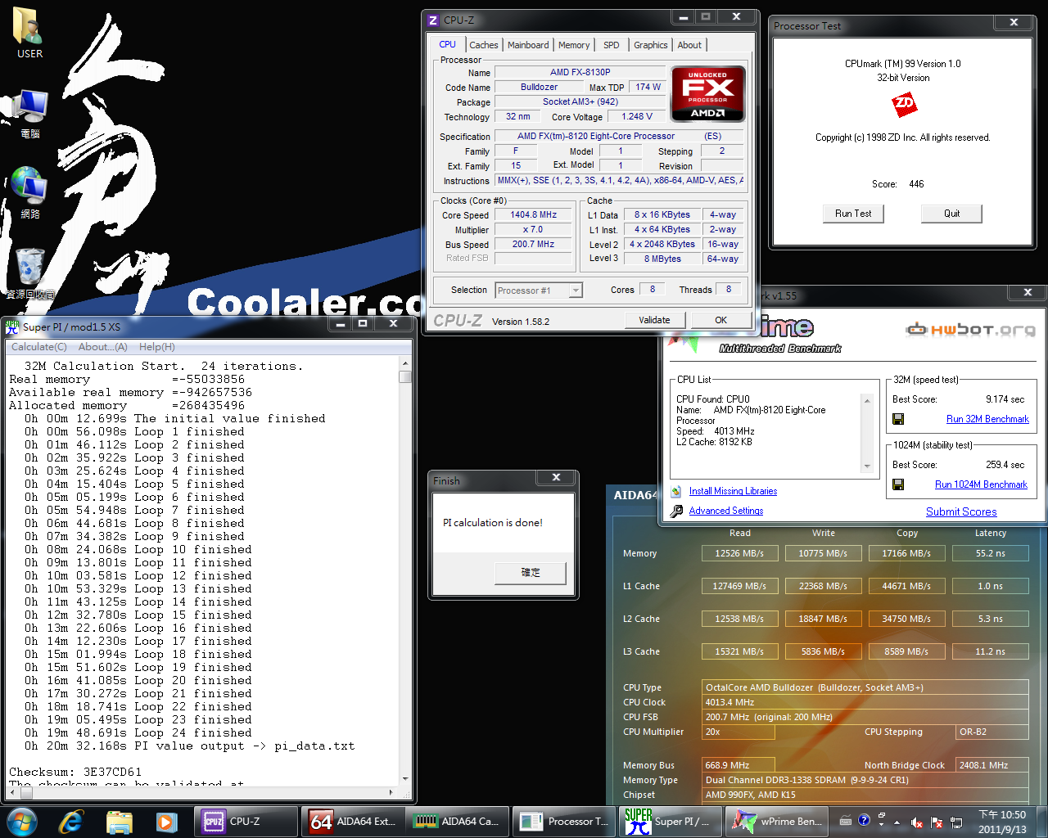Click the Core Speed value field
This screenshot has height=838, width=1048.
click(533, 215)
